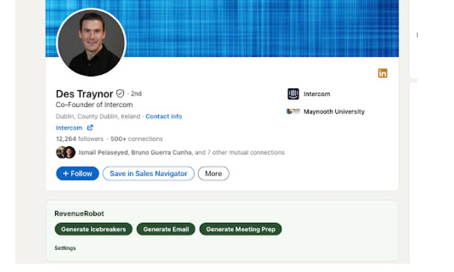Open the Intercom website link
The height and width of the screenshot is (272, 454).
(x=69, y=128)
